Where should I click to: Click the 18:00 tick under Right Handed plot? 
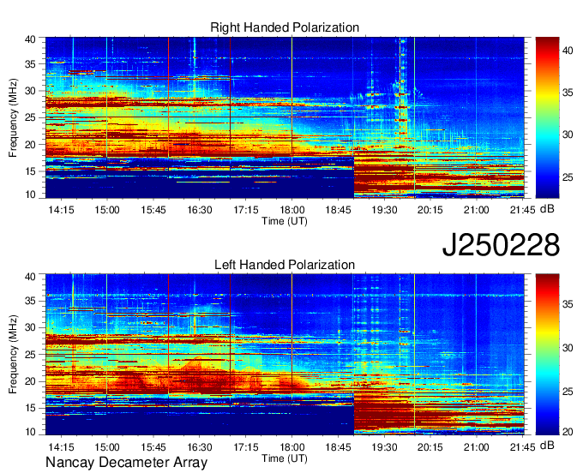pos(291,210)
